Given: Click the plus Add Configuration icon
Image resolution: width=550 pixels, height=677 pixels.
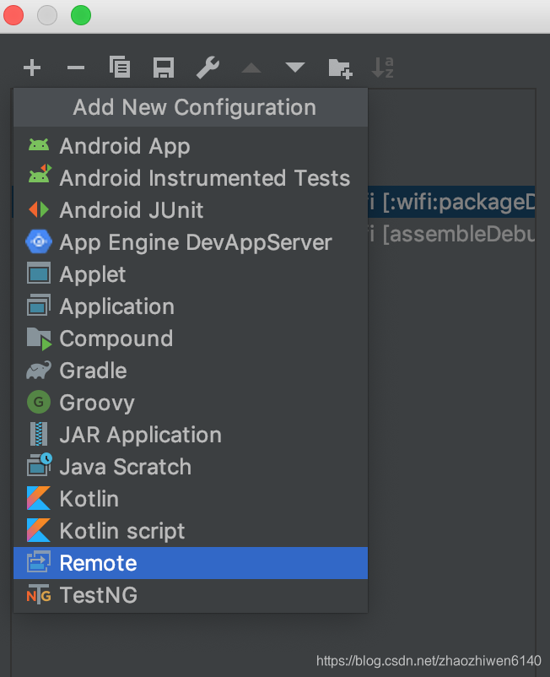Looking at the screenshot, I should click(32, 68).
